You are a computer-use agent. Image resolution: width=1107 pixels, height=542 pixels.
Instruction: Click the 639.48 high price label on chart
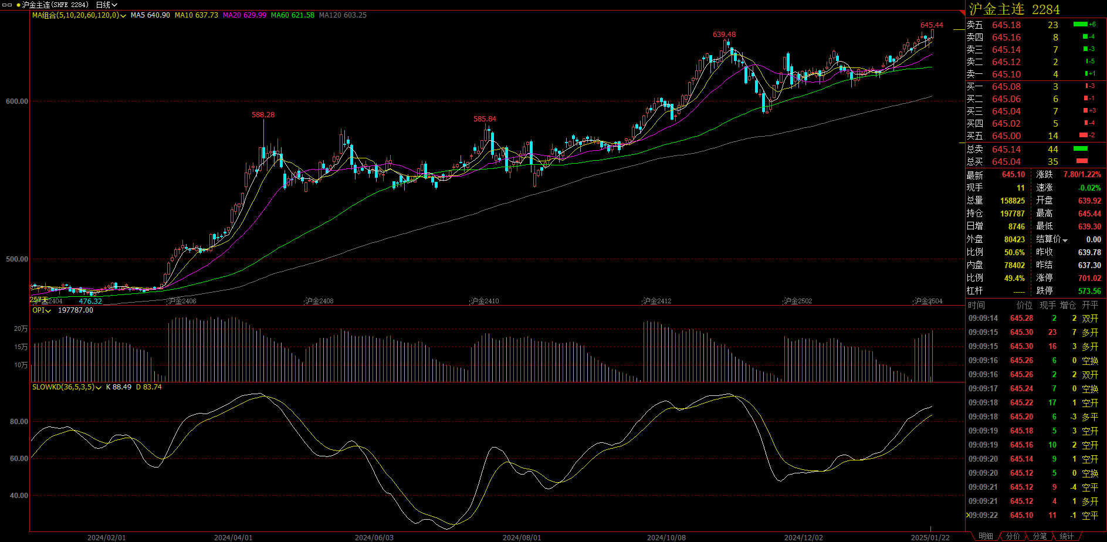tap(724, 35)
